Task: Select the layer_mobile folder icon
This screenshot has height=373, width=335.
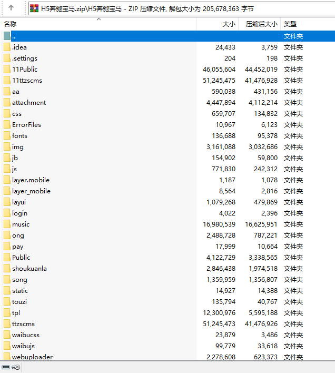Action: 7,191
